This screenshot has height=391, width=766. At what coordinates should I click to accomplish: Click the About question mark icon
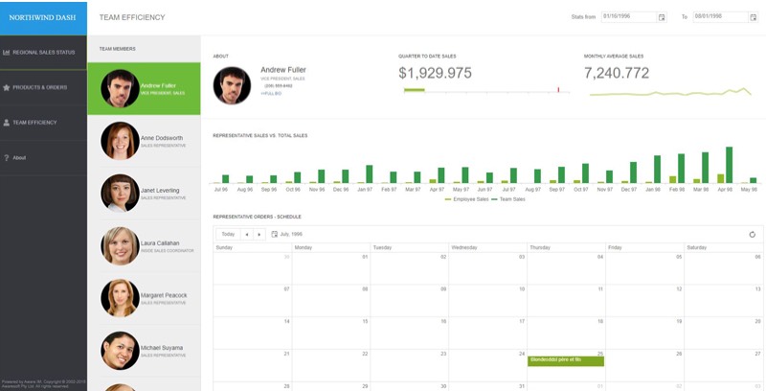pyautogui.click(x=7, y=157)
